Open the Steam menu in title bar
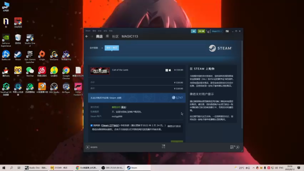Viewport: 304px width, 171px height. coord(88,31)
